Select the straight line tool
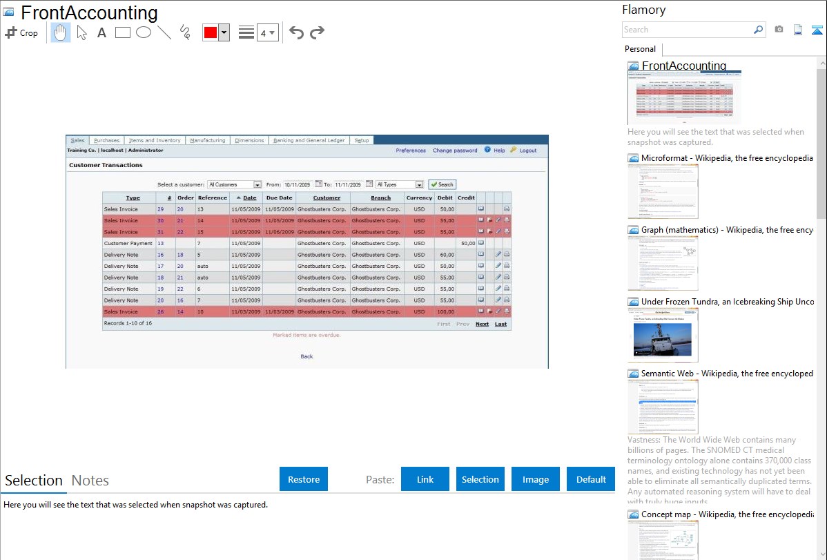This screenshot has width=827, height=560. [164, 32]
